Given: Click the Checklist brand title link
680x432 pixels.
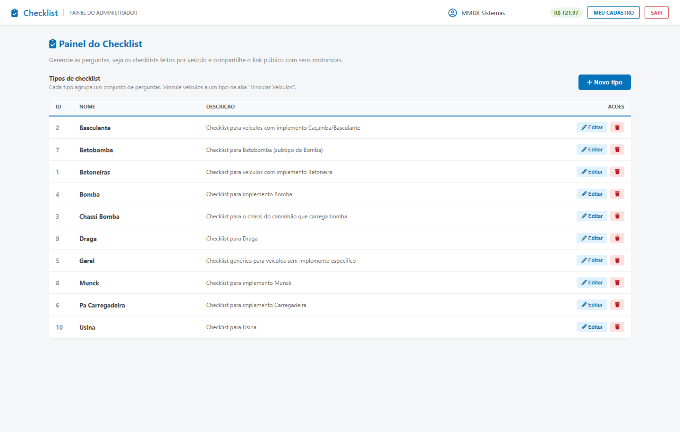Looking at the screenshot, I should pos(41,13).
